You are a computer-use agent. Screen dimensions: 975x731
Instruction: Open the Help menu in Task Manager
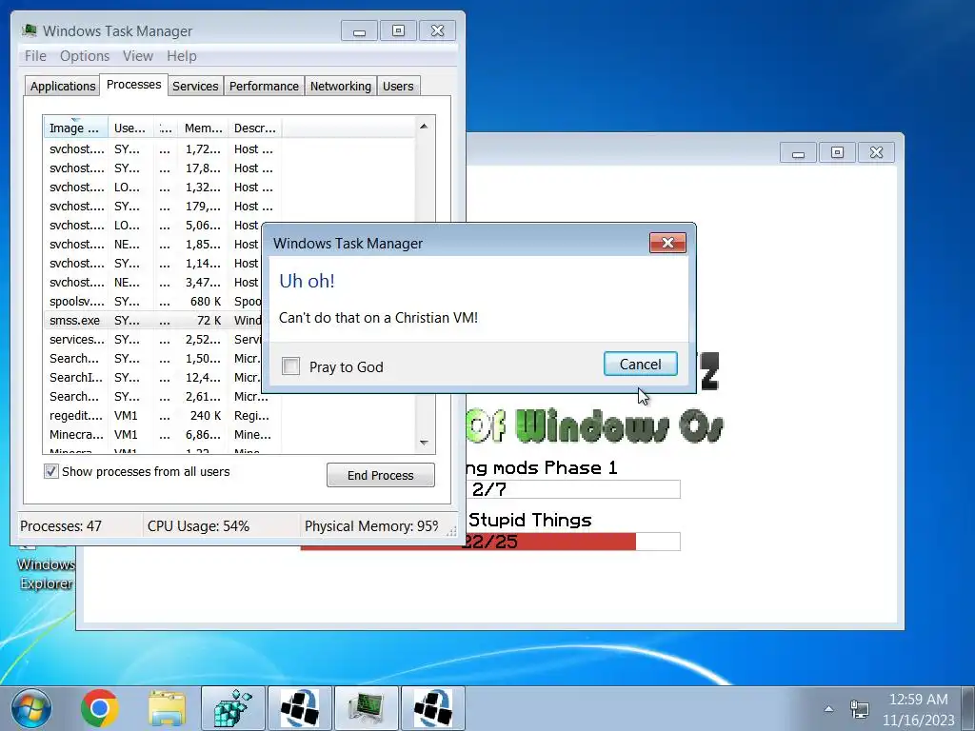point(182,56)
